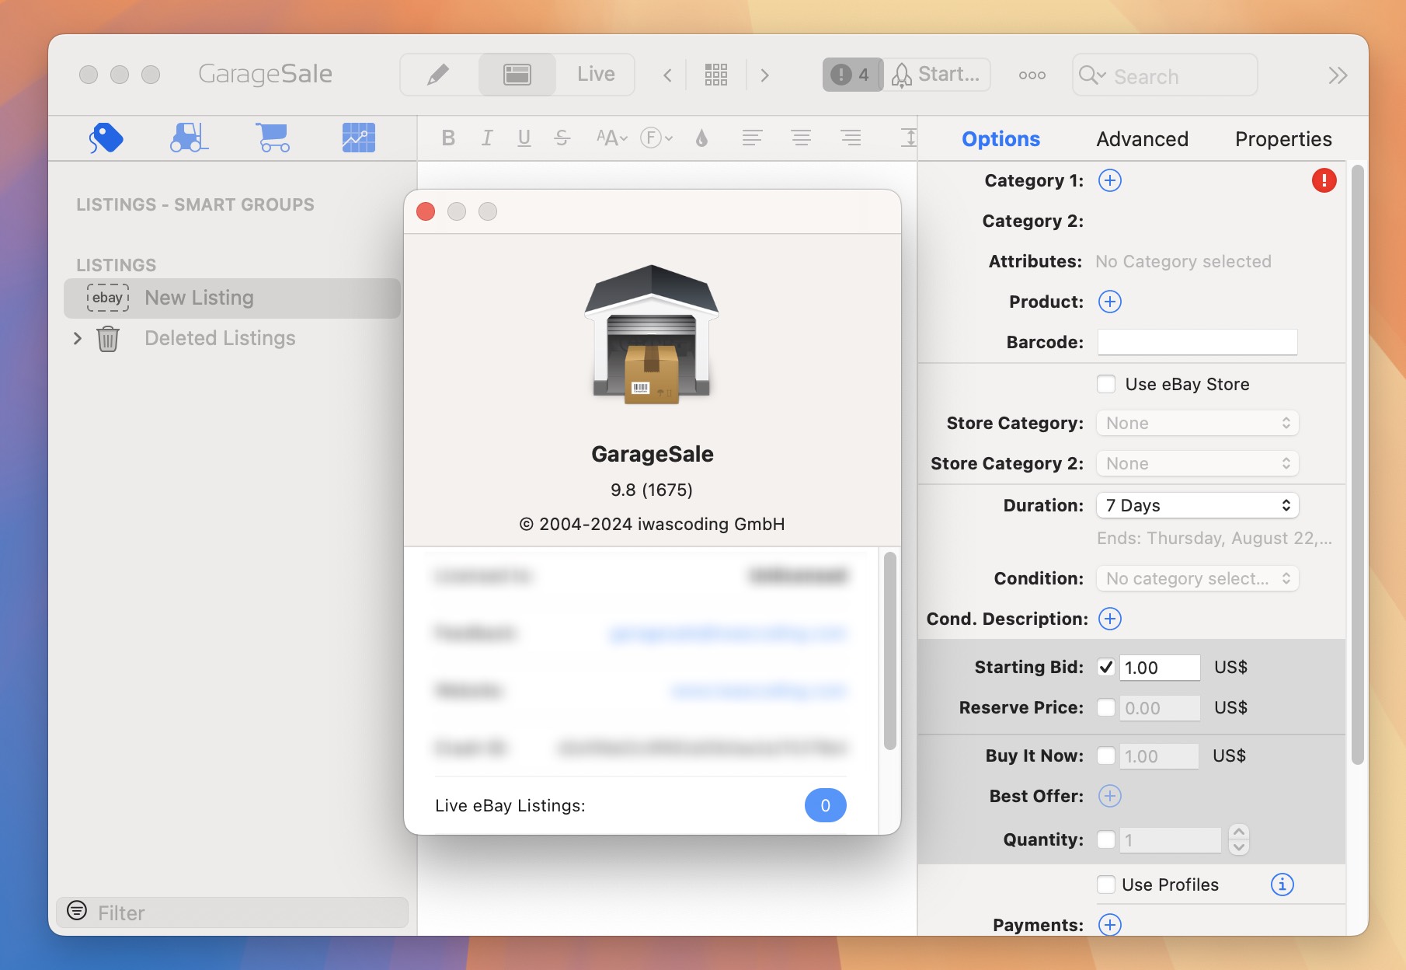Enable the Buy It Now checkbox

(1106, 755)
